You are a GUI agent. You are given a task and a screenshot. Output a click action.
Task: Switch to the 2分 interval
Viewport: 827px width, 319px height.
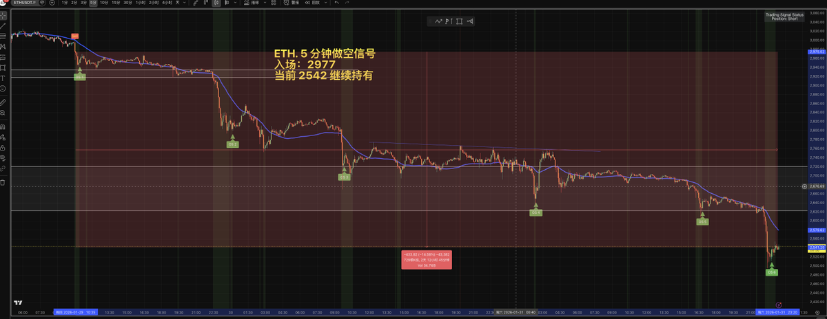(74, 3)
